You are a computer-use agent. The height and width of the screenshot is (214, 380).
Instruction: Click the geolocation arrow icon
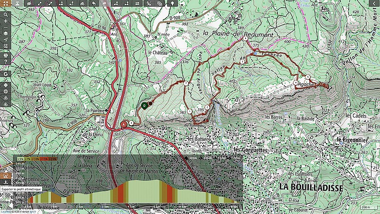point(6,40)
